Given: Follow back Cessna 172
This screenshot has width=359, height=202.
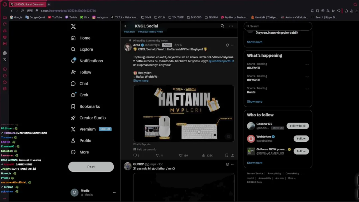Looking at the screenshot, I should click(x=298, y=126).
